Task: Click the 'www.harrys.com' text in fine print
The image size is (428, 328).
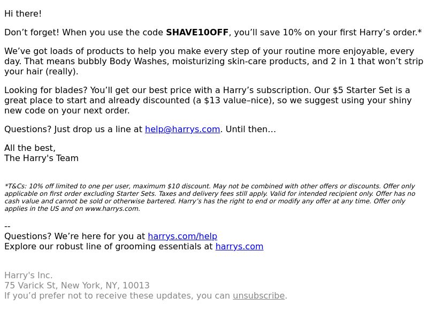Action: (111, 209)
